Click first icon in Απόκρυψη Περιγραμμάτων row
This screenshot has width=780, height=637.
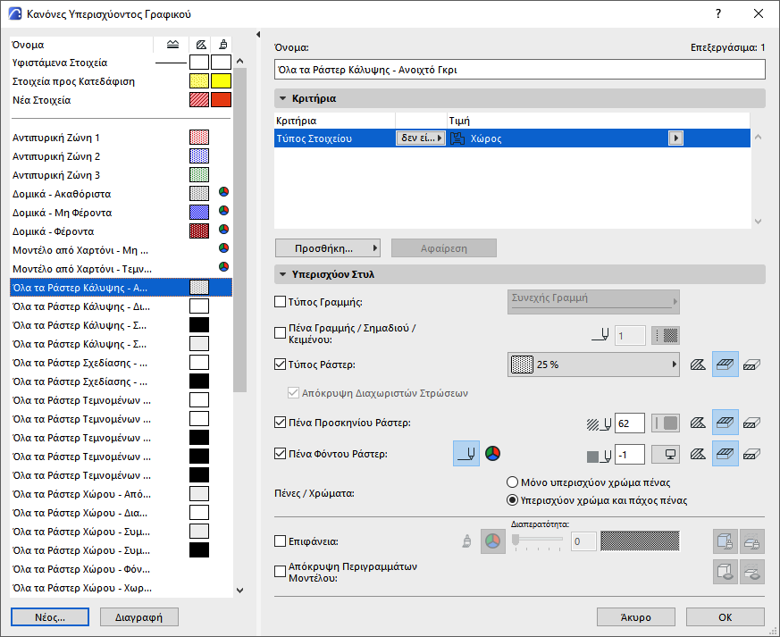(x=725, y=572)
